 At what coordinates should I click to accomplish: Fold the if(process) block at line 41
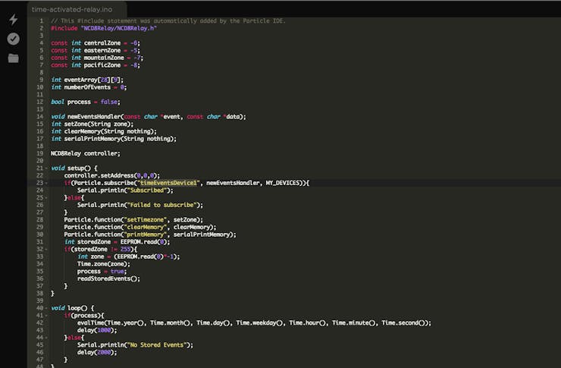[46, 315]
